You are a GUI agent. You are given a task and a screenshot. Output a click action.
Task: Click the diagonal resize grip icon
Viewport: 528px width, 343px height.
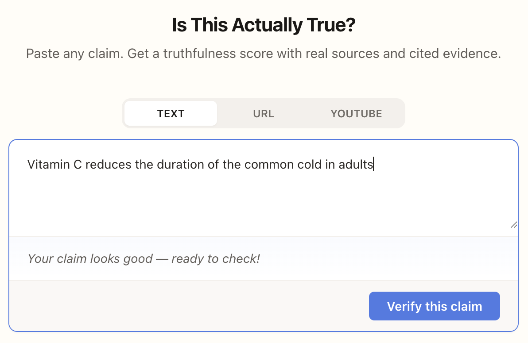point(513,225)
